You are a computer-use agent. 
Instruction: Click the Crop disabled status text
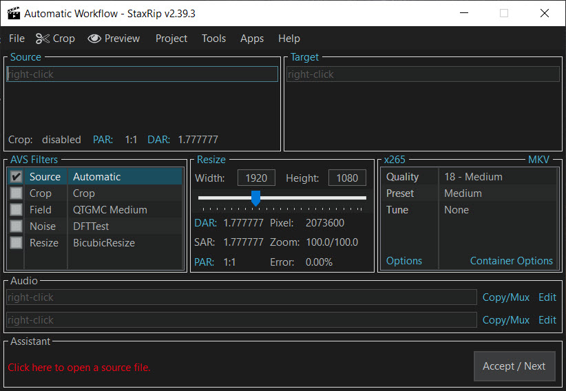[x=61, y=139]
